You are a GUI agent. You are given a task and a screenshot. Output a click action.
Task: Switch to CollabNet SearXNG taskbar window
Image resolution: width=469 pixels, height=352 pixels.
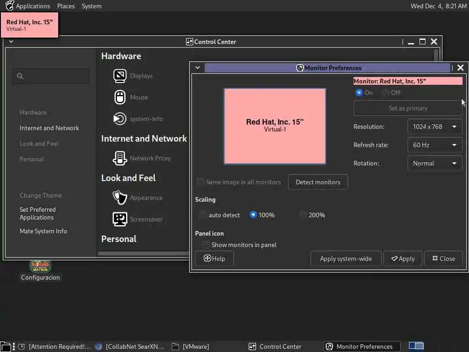130,346
